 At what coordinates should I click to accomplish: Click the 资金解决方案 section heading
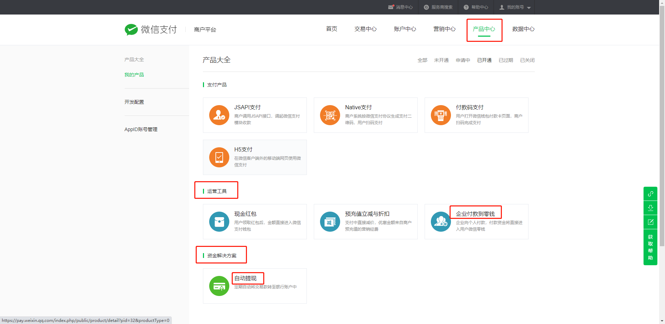[222, 256]
